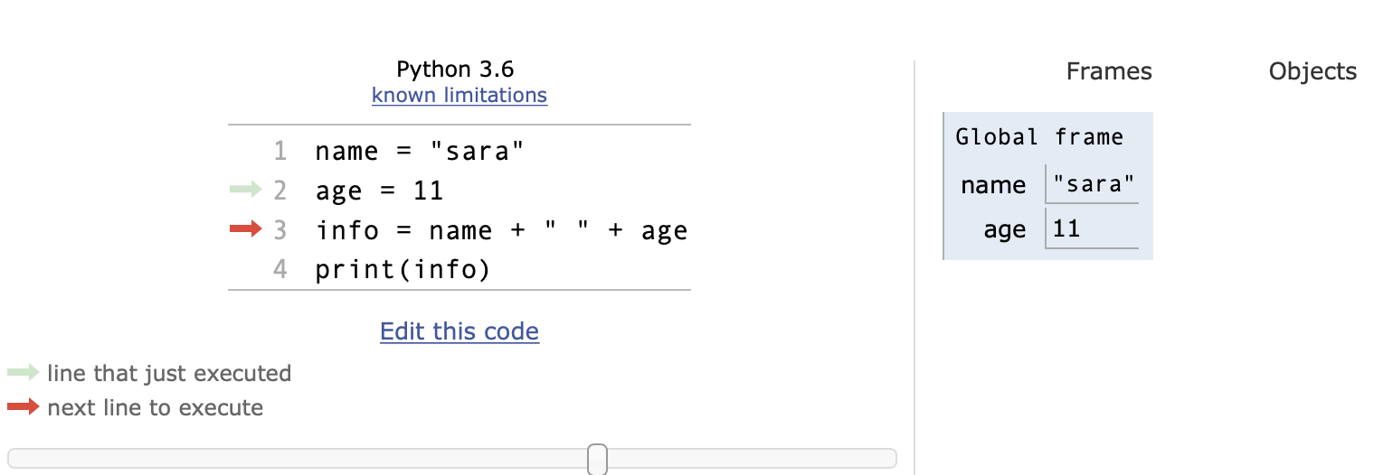Screen dimensions: 1393x475
Task: Click the slider track left of the handle
Action: (298, 459)
